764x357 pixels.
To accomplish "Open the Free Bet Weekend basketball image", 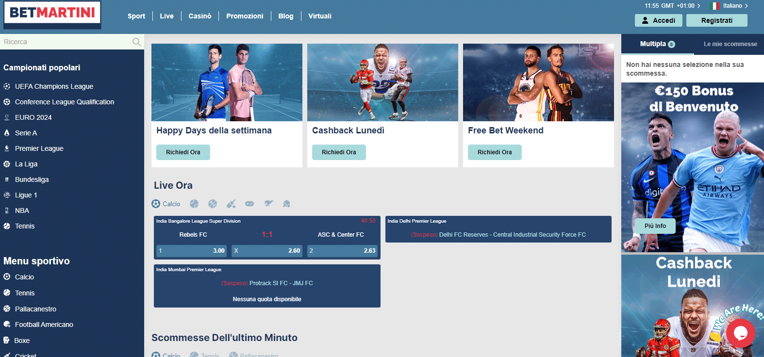I will point(538,82).
